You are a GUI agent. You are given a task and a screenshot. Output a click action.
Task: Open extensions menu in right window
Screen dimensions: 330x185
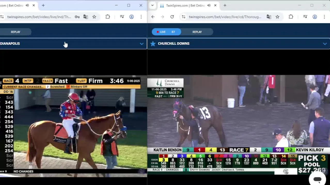(291, 17)
